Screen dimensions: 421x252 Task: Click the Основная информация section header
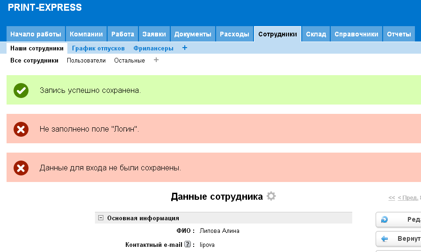click(x=224, y=218)
